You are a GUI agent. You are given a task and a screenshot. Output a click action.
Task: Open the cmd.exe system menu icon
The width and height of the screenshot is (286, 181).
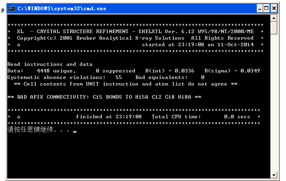pos(12,8)
